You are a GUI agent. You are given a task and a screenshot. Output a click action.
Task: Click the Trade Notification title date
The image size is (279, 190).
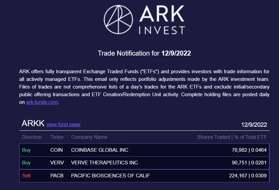(x=176, y=53)
